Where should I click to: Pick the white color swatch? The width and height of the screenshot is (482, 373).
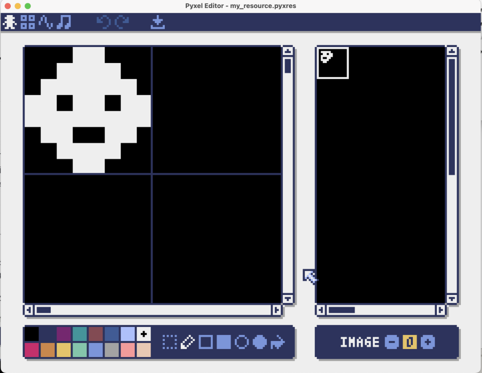click(x=144, y=334)
